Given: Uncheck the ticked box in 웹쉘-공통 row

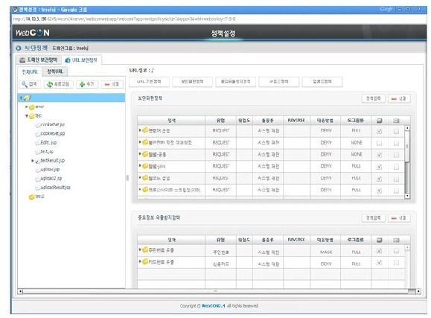Looking at the screenshot, I should click(380, 155).
